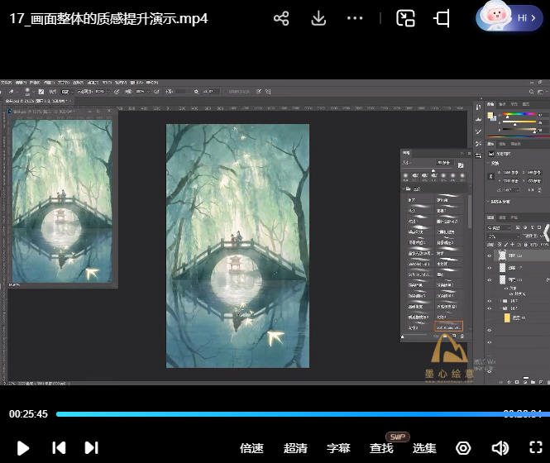Click the 查找 search button
The image size is (550, 463).
click(381, 448)
